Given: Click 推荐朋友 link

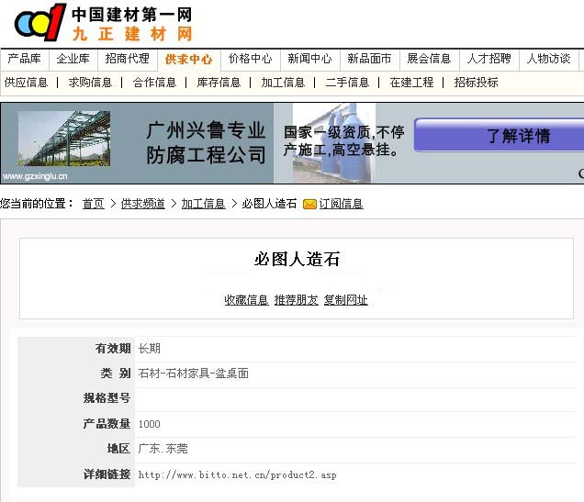Looking at the screenshot, I should pos(296,300).
